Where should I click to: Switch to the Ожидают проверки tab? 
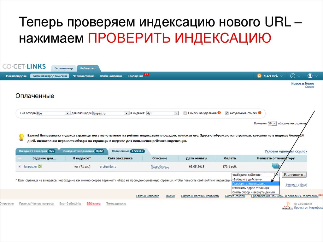(x=37, y=151)
